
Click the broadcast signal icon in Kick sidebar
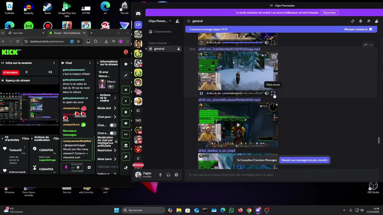(126, 134)
